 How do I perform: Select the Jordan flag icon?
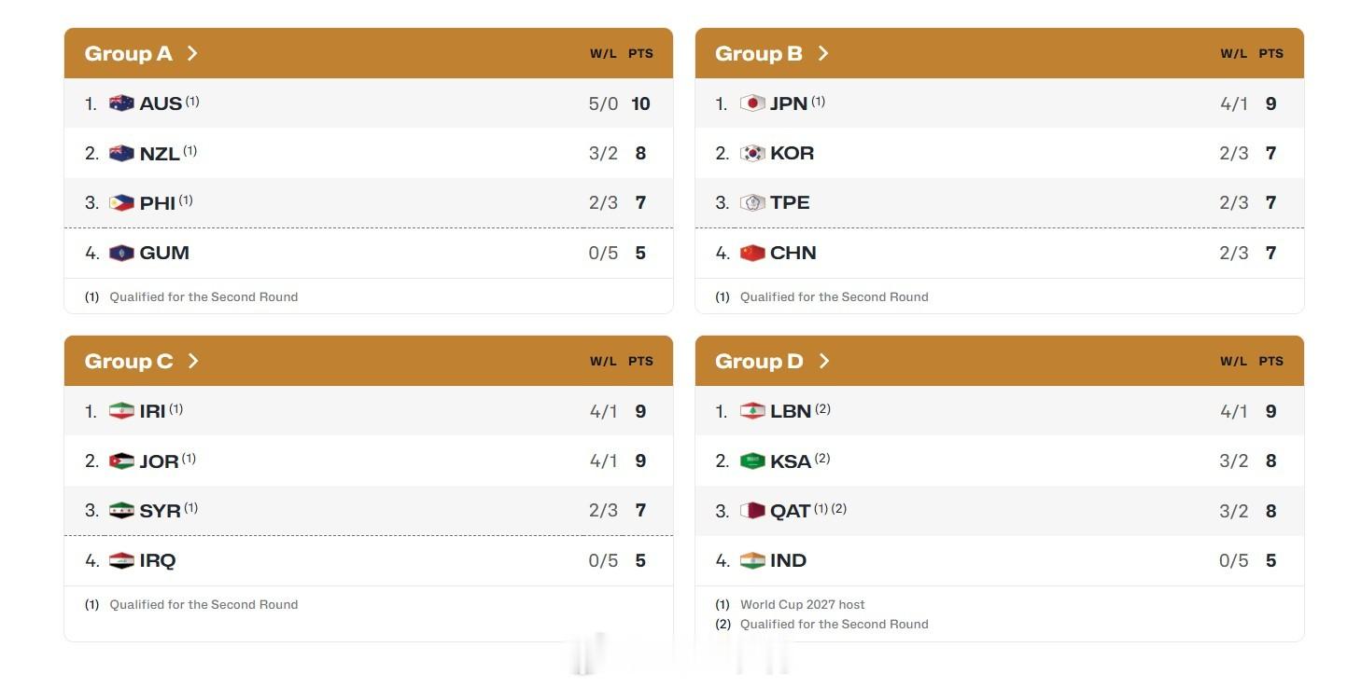(x=121, y=461)
